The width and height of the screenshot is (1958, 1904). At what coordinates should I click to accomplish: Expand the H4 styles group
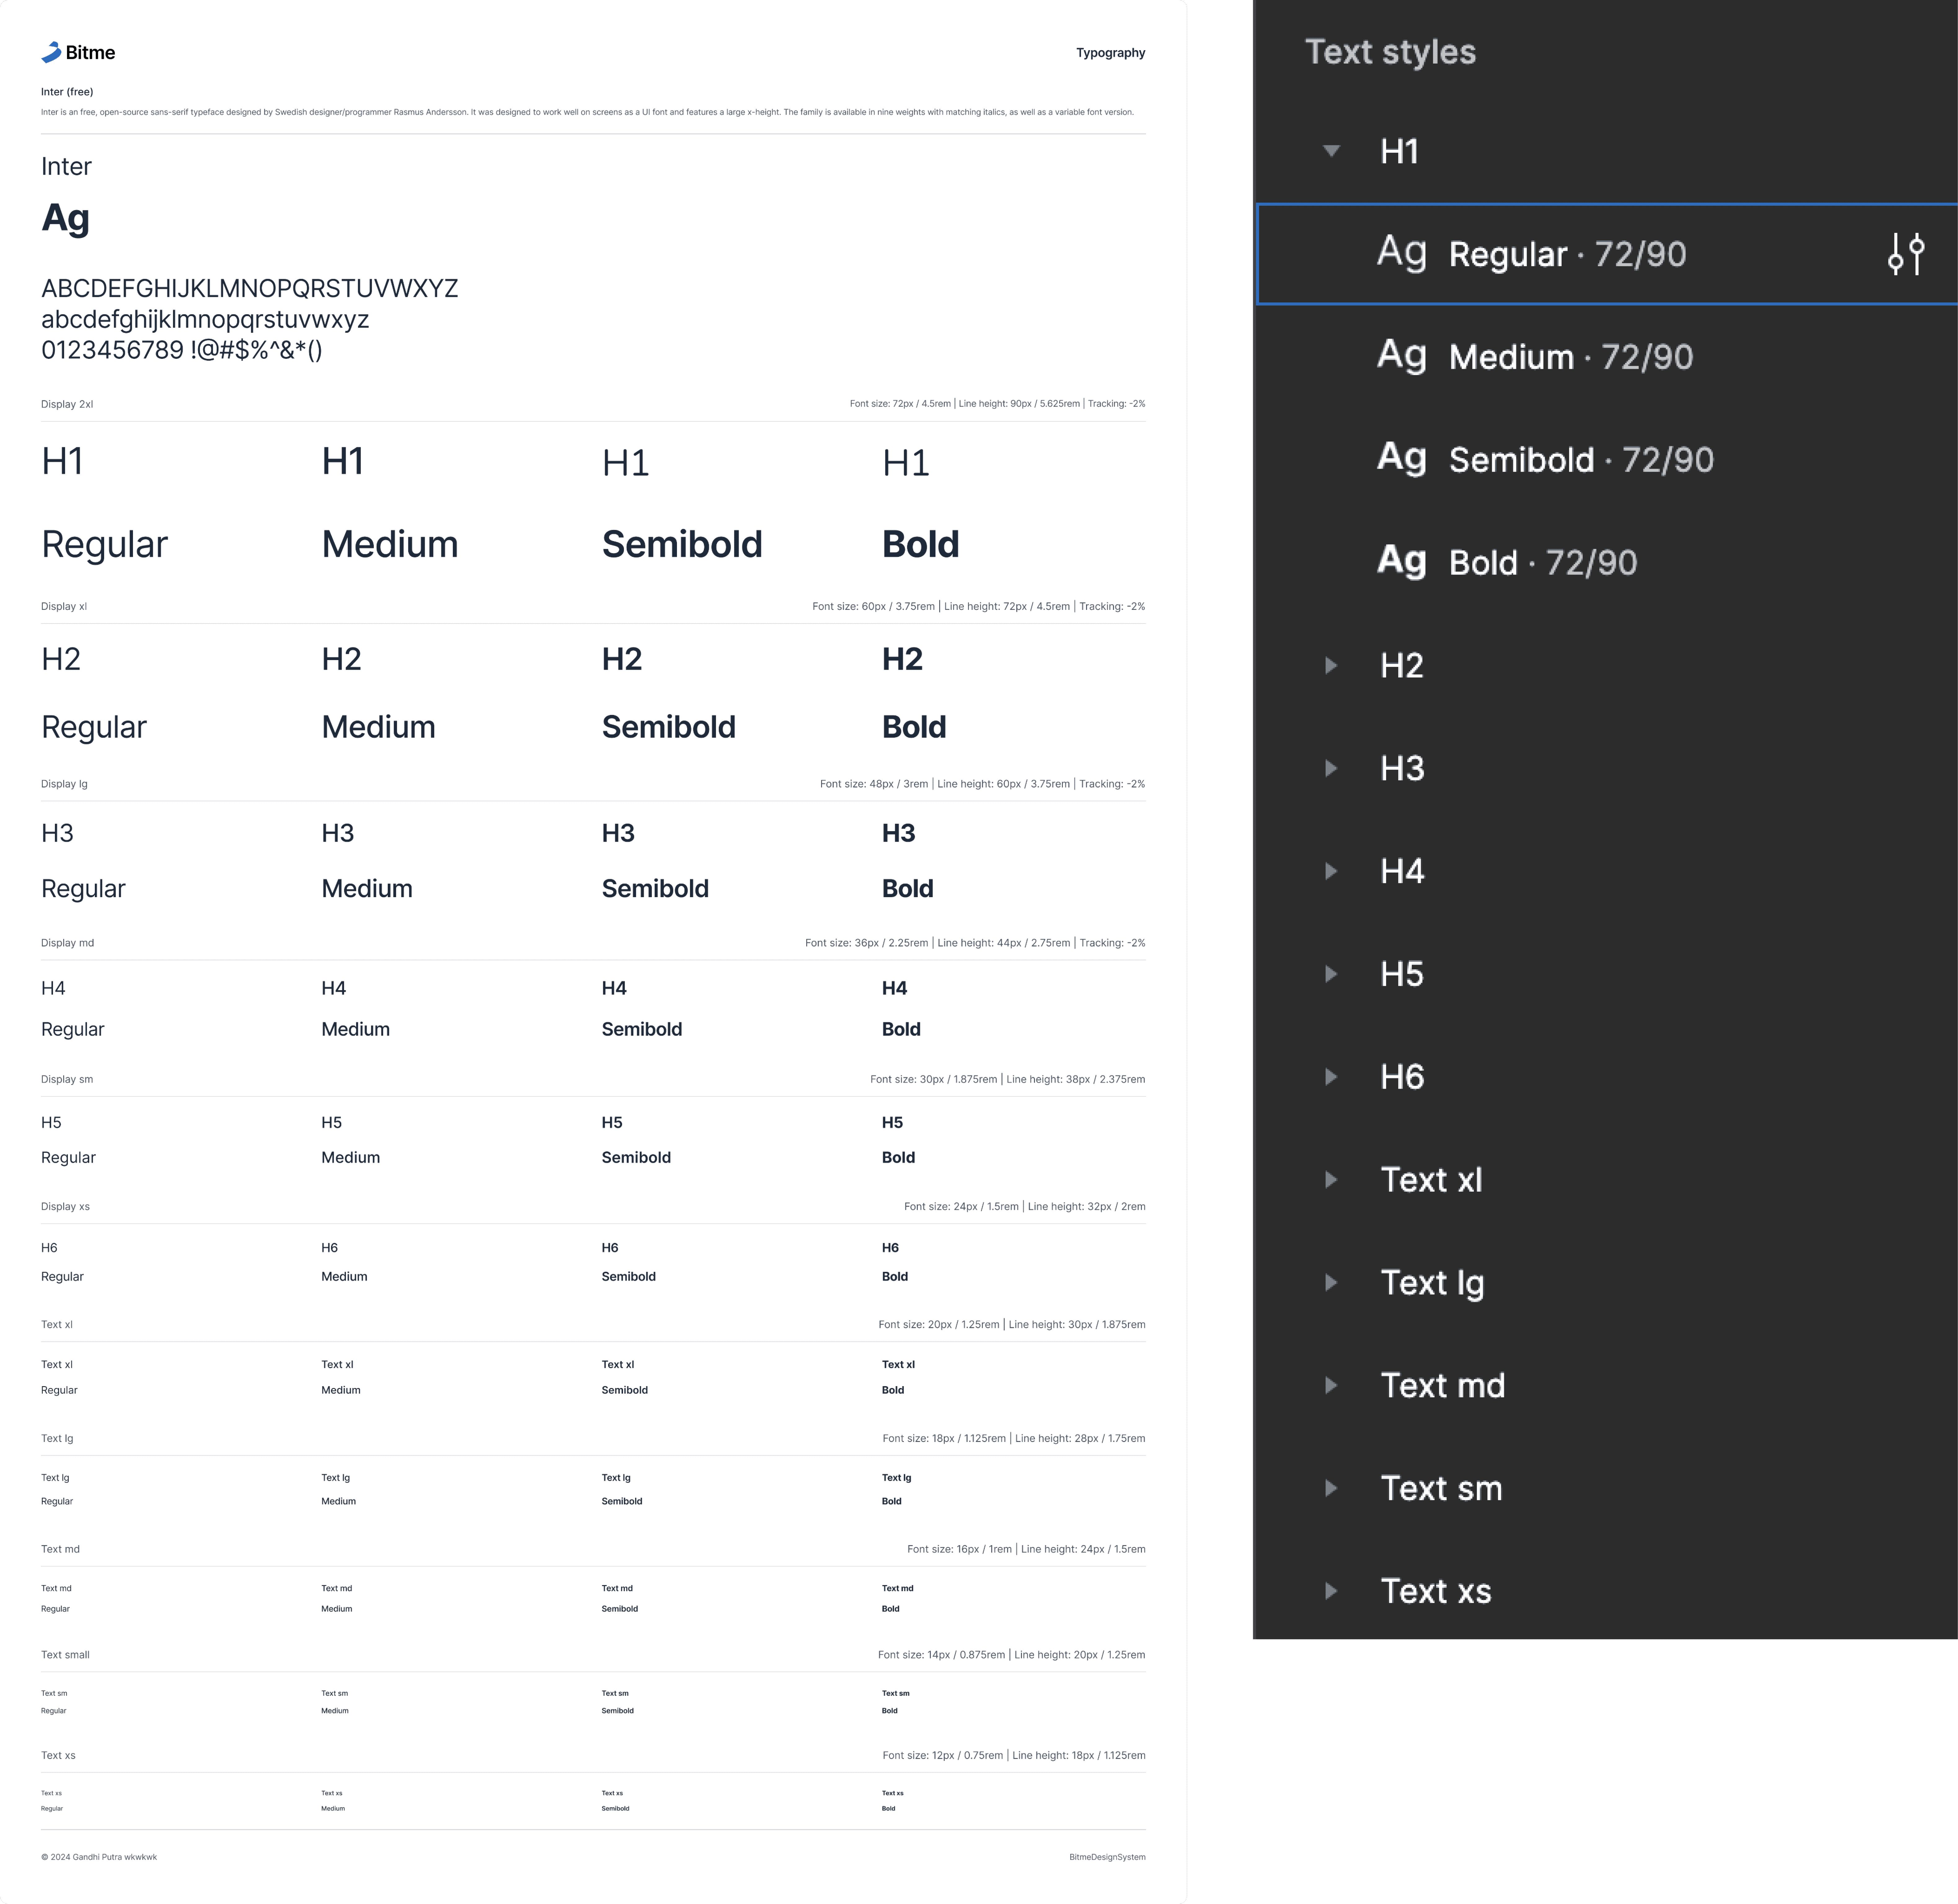1331,871
